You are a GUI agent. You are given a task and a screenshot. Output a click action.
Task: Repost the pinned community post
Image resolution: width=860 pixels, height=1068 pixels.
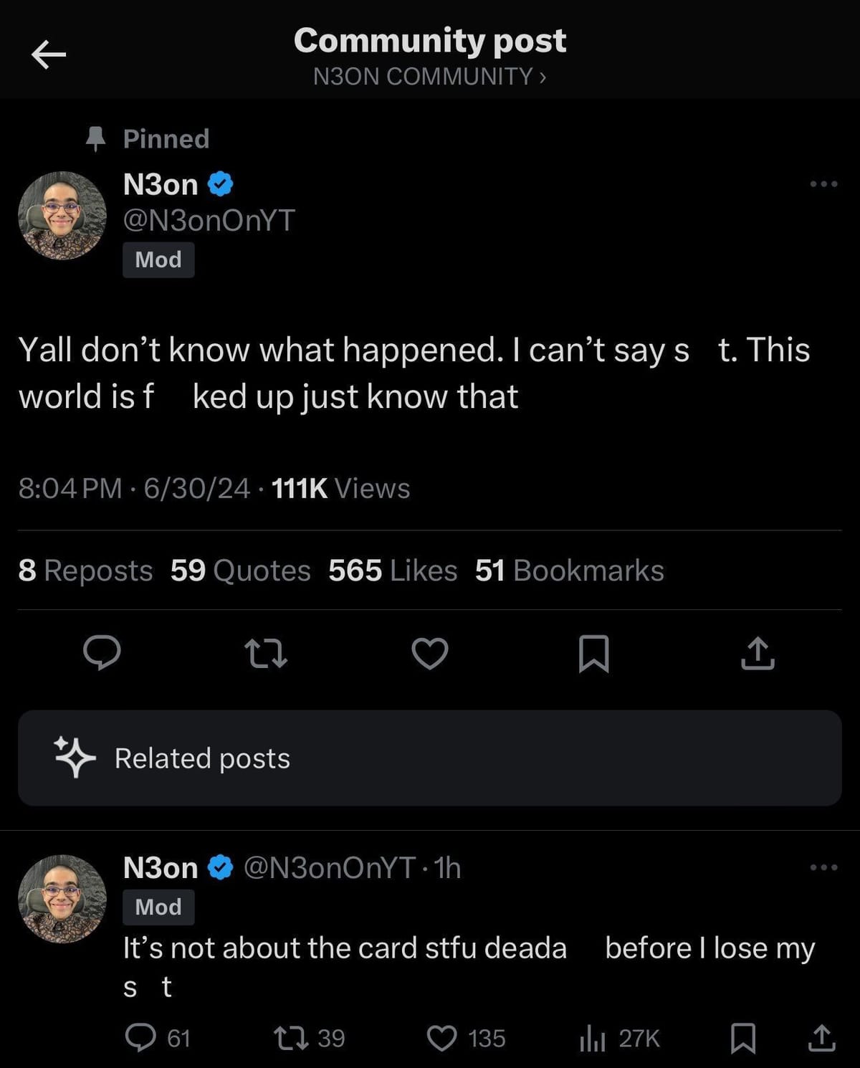[266, 653]
